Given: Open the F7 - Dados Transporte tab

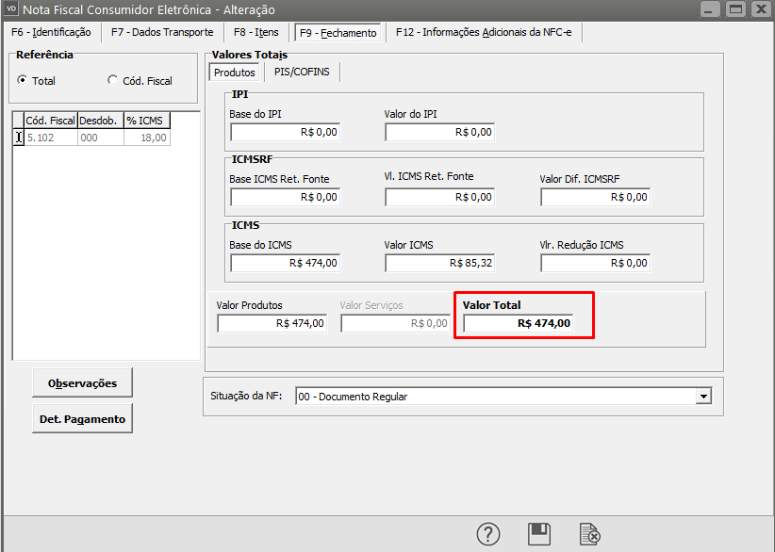Looking at the screenshot, I should point(162,32).
